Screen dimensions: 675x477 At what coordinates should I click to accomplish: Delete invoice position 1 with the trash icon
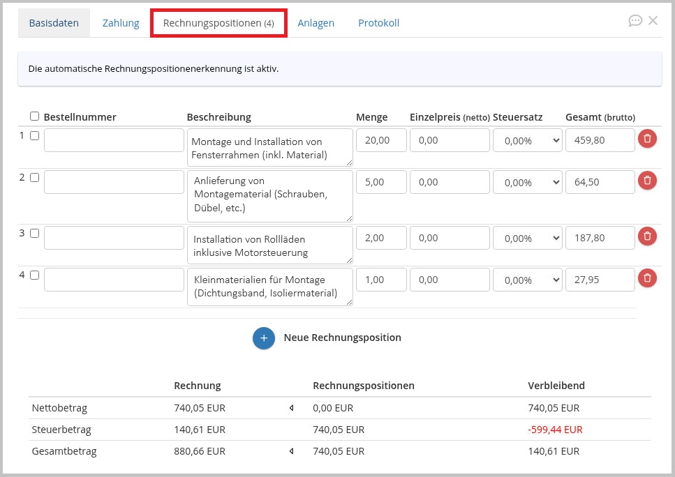(647, 139)
